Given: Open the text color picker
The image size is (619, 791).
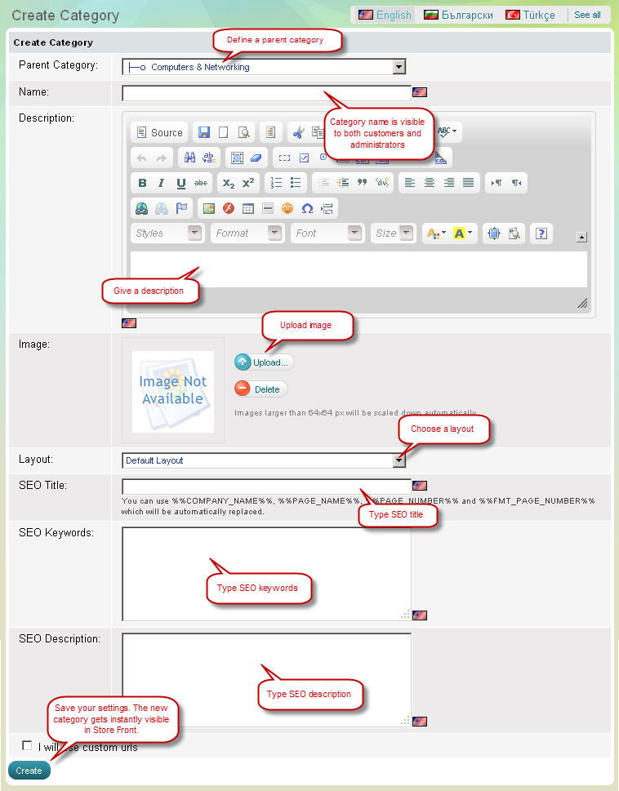Looking at the screenshot, I should 434,233.
